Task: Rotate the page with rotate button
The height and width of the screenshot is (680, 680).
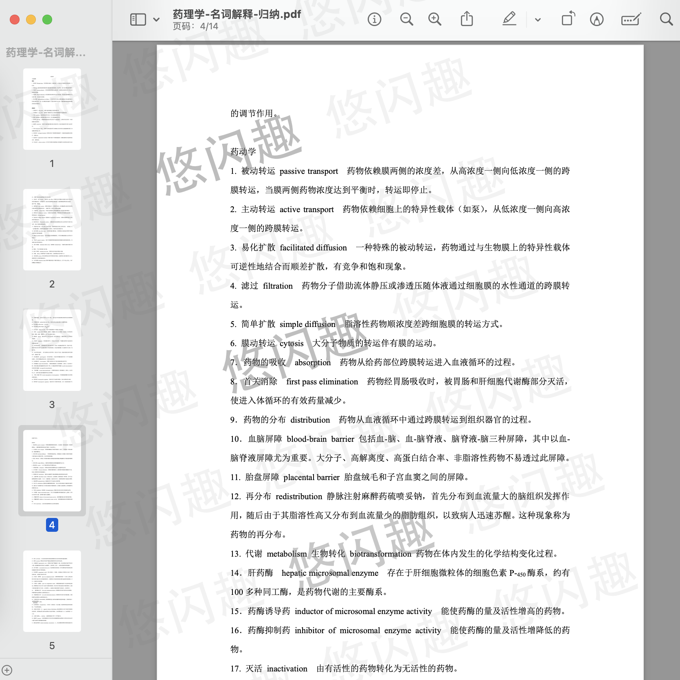Action: (568, 20)
